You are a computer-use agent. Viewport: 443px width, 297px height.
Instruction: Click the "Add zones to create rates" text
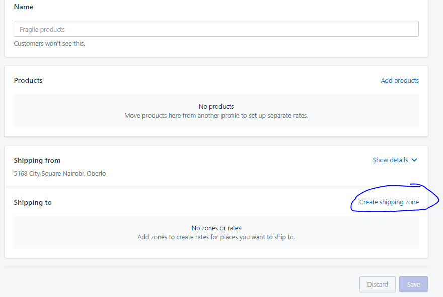click(x=216, y=237)
